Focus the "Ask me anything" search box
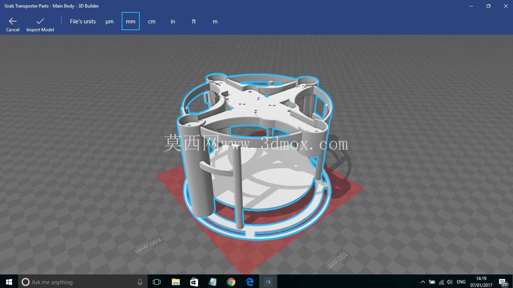The height and width of the screenshot is (288, 513). pyautogui.click(x=83, y=282)
